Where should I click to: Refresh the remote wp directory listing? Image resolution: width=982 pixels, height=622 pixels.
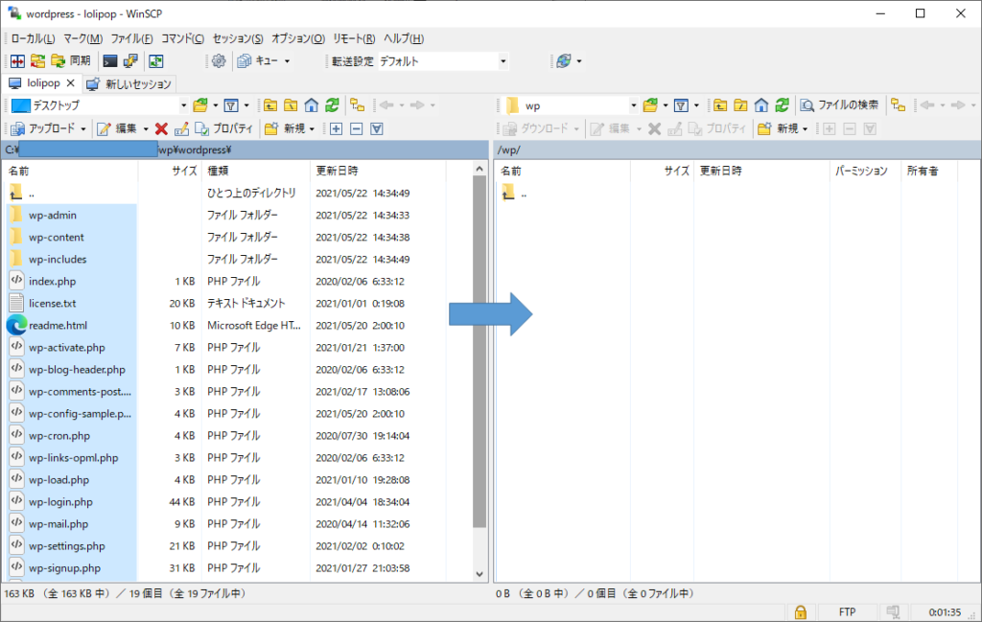click(782, 105)
